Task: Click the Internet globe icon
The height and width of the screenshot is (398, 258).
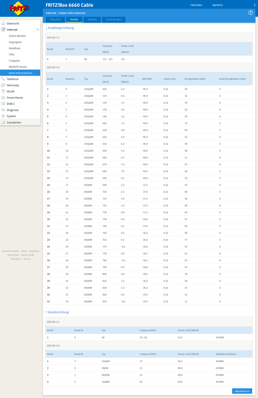Action: 3,29
